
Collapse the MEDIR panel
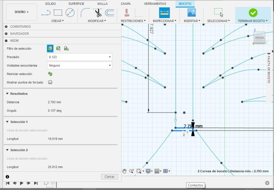(6, 41)
